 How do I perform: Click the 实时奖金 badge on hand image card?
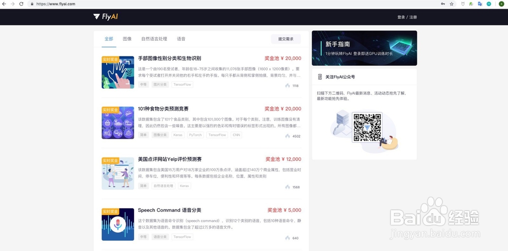coord(110,59)
